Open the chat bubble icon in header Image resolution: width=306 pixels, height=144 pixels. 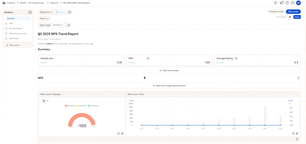(x=293, y=3)
